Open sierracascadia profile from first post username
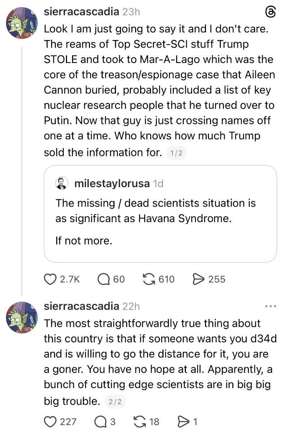 (81, 12)
